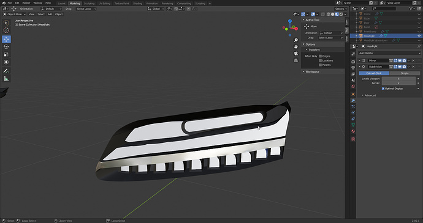Toggle snapping magnet icon
This screenshot has height=223, width=423.
tap(176, 9)
